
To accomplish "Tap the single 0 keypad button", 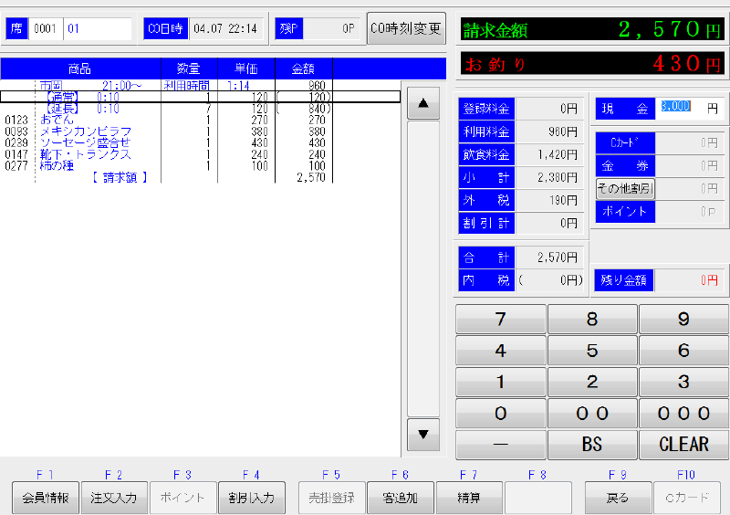I will (500, 413).
